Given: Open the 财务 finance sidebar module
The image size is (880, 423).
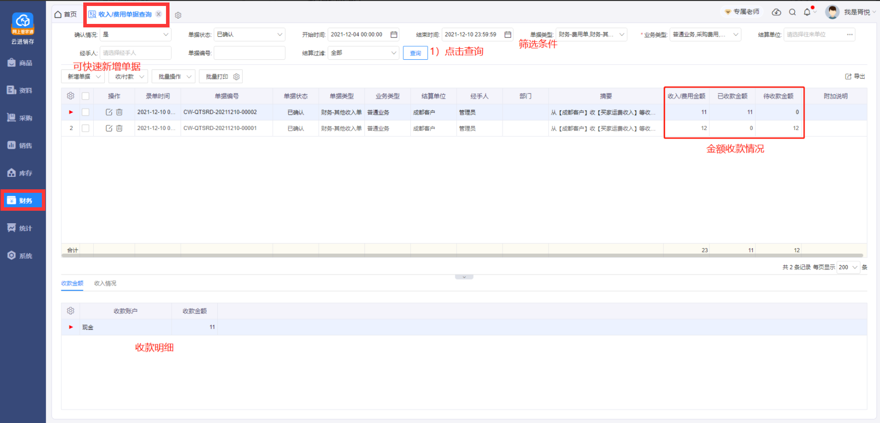Looking at the screenshot, I should click(22, 200).
